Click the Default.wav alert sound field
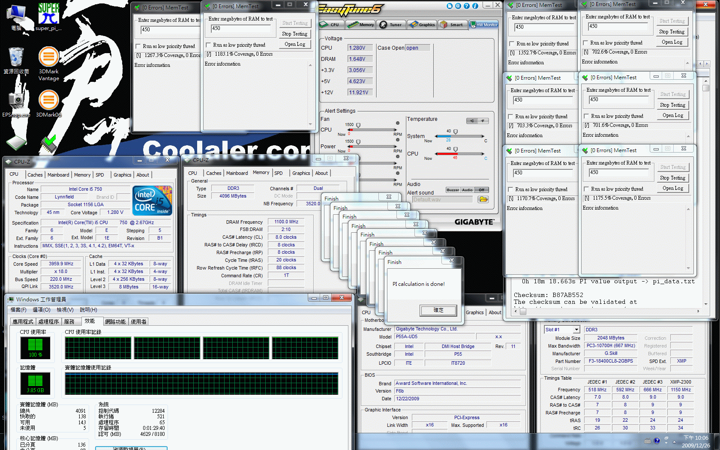 point(442,199)
